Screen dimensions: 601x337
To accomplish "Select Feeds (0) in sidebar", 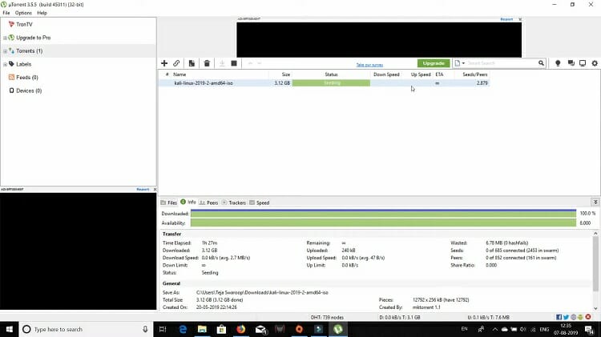I will point(27,78).
